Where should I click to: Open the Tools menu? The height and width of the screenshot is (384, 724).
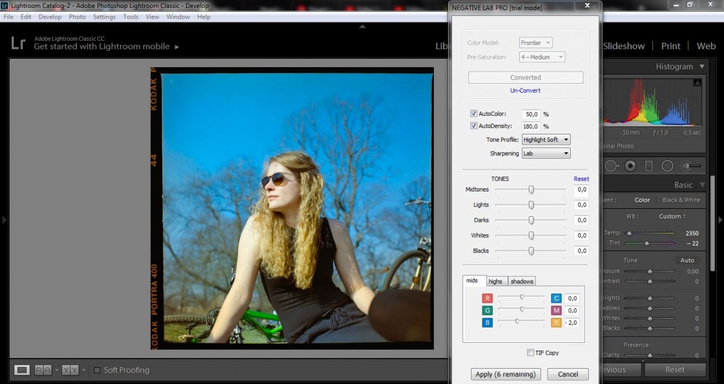tap(131, 17)
